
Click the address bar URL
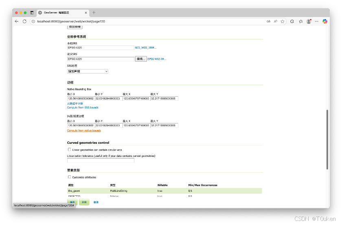pyautogui.click(x=71, y=22)
